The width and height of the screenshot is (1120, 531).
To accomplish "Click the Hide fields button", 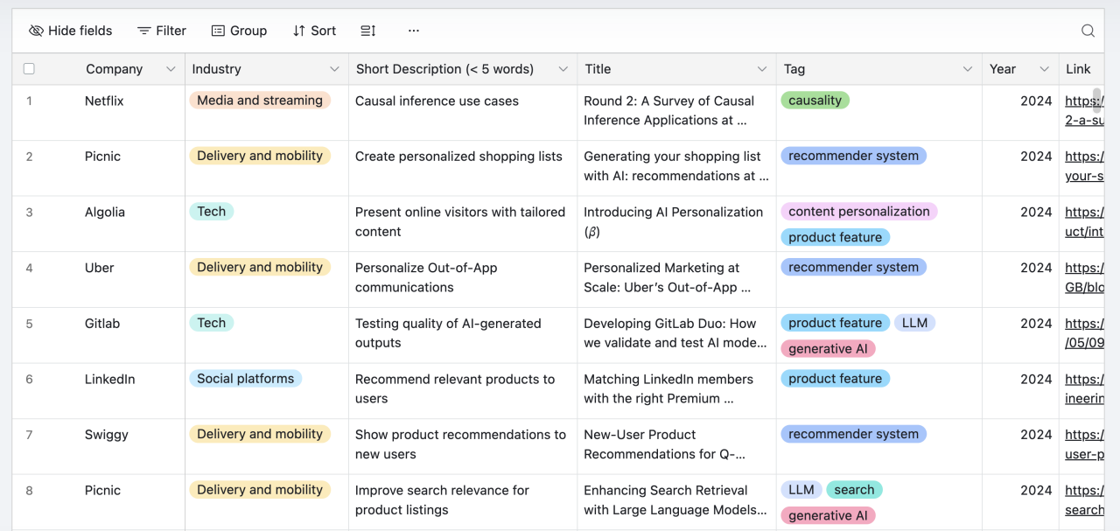I will (x=70, y=31).
